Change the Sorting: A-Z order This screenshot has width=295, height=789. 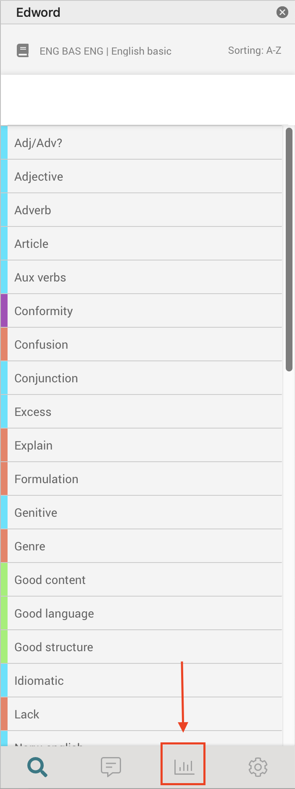tap(254, 51)
